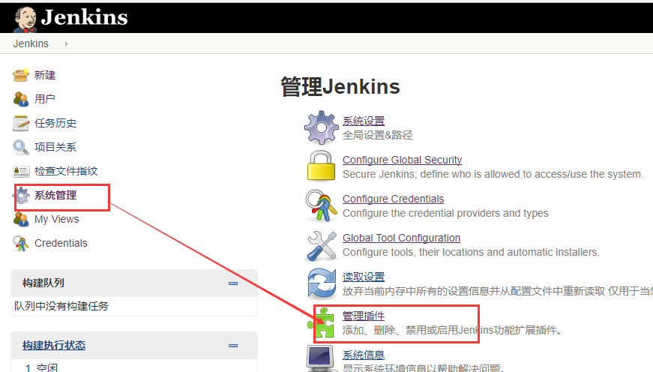
Task: Click the 管理插件 puzzle piece icon
Action: tap(322, 322)
